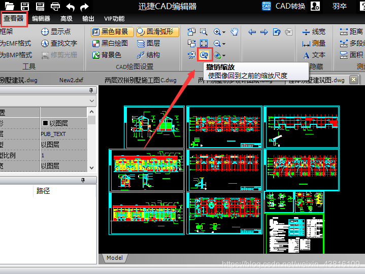The height and width of the screenshot is (274, 365).
Task: Open the zoom in dropdown arrow
Action: 224,32
